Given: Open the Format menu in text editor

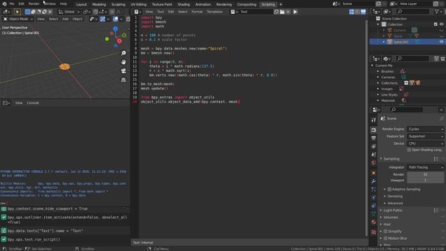Looking at the screenshot, I should click(197, 12).
